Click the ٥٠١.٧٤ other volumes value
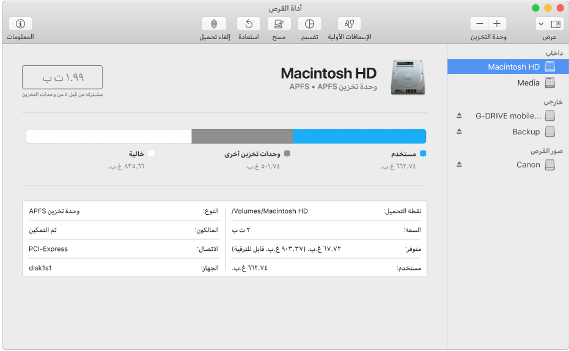Screen dimensions: 569x351 click(x=262, y=167)
